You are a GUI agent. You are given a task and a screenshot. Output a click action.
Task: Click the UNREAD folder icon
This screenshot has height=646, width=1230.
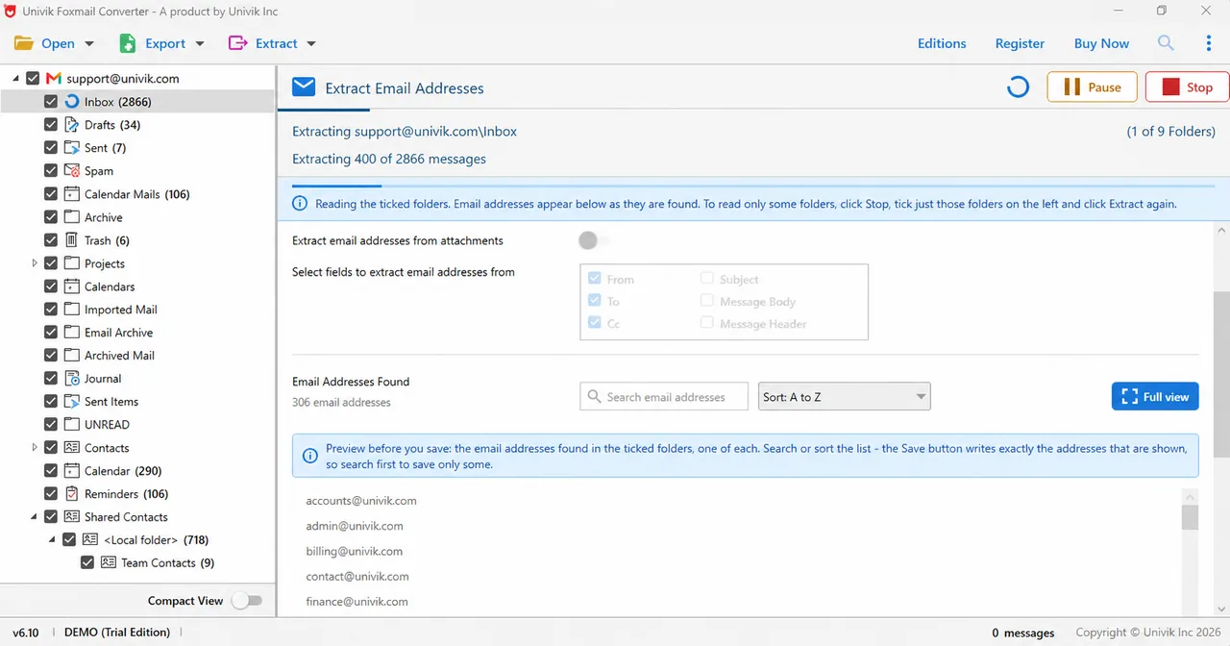[72, 425]
